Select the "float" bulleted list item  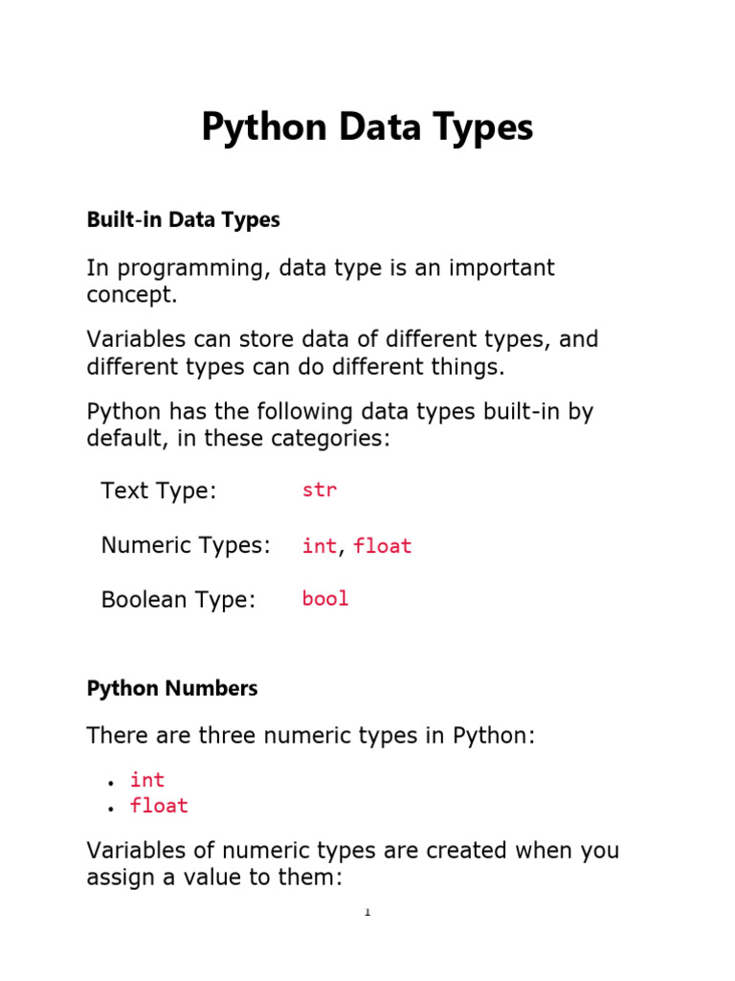[x=159, y=806]
